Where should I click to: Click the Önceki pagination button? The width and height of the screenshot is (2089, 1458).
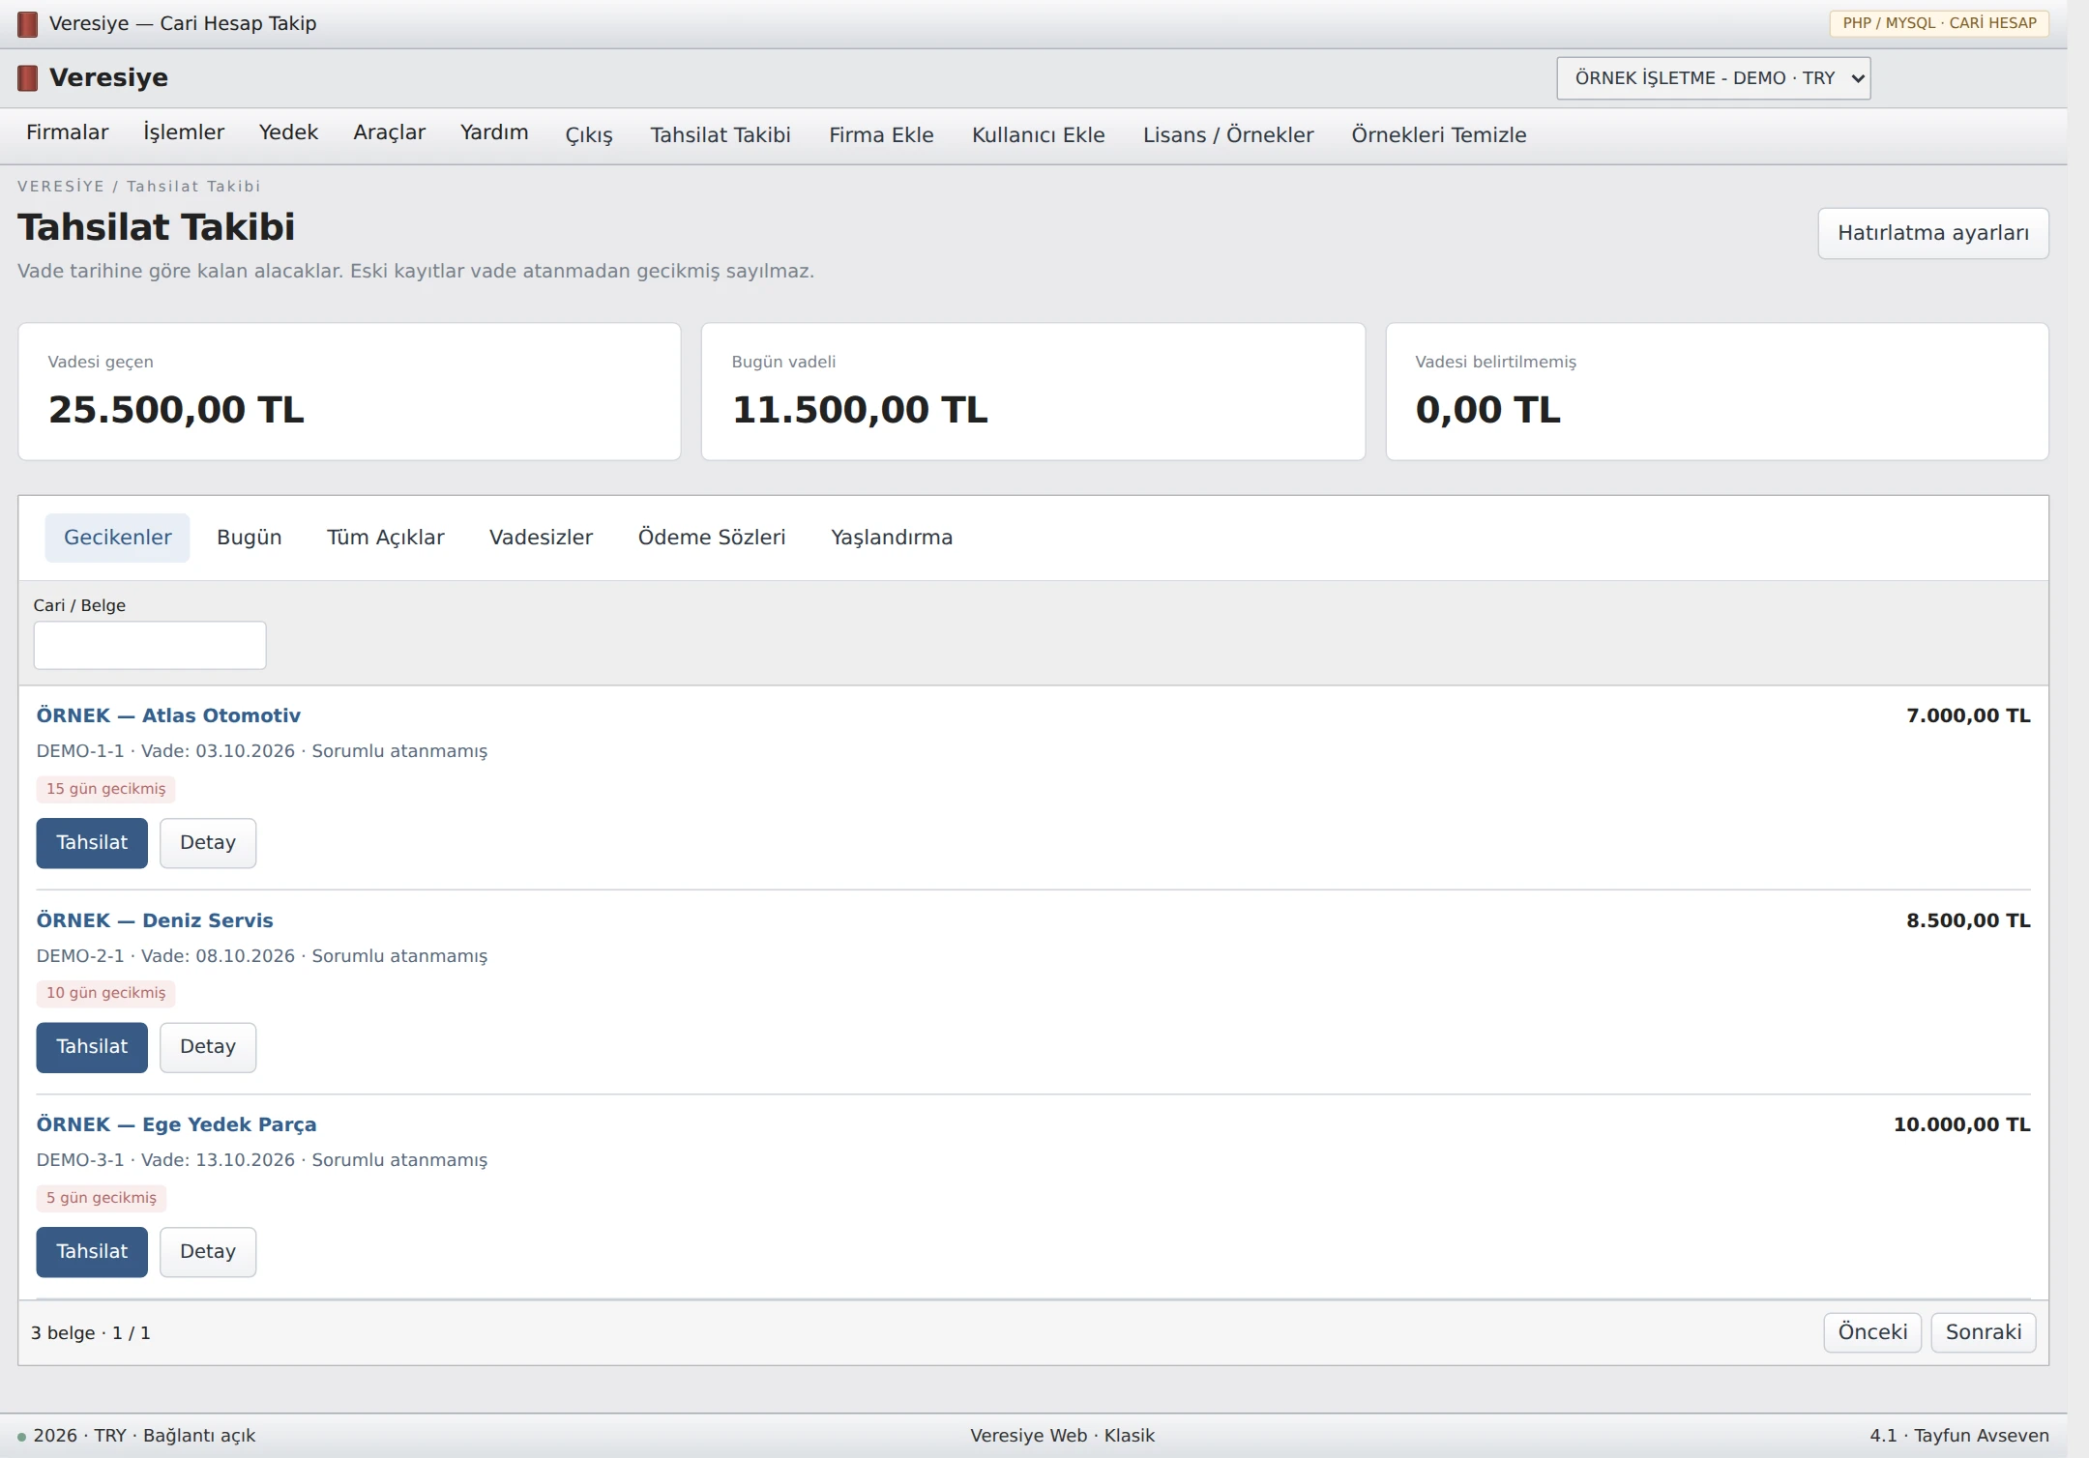[1872, 1332]
